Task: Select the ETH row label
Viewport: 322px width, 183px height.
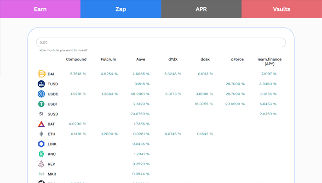Action: coord(52,134)
